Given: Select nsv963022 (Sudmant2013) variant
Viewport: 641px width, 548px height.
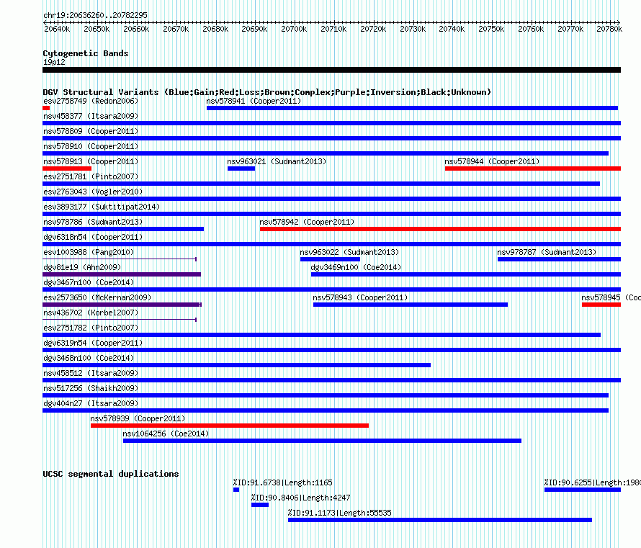Looking at the screenshot, I should pos(330,259).
